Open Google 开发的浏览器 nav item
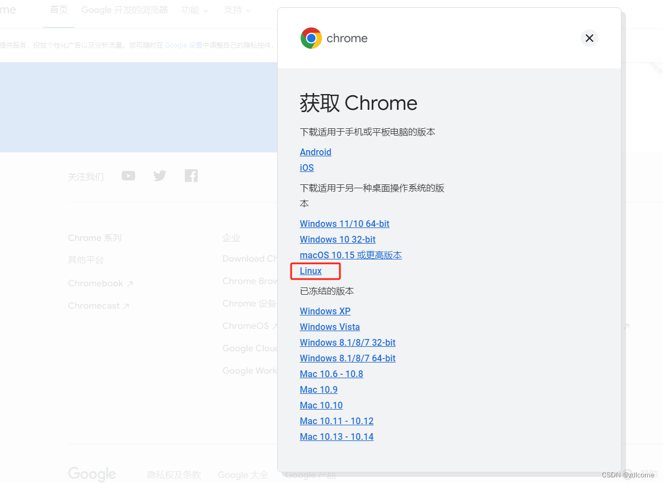The image size is (663, 483). pos(125,10)
